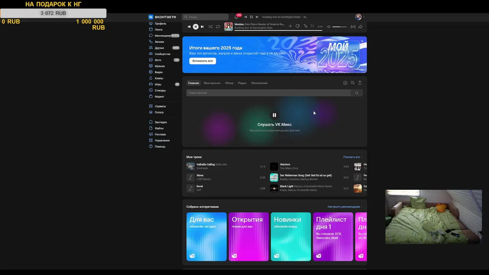The image size is (489, 275).
Task: Click the download music icon near tabs
Action: 345,83
